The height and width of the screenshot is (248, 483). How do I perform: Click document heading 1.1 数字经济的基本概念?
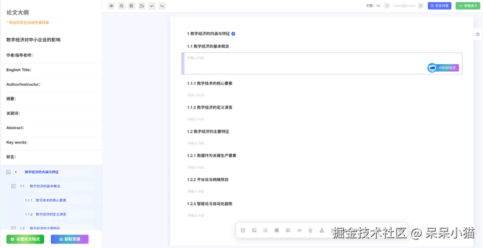point(208,46)
